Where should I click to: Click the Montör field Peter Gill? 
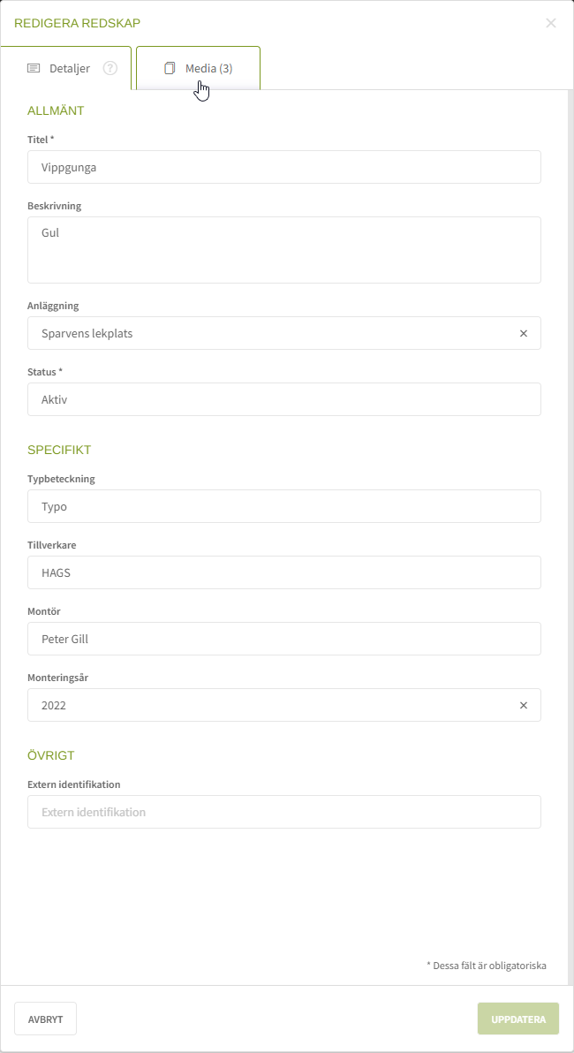[x=283, y=639]
